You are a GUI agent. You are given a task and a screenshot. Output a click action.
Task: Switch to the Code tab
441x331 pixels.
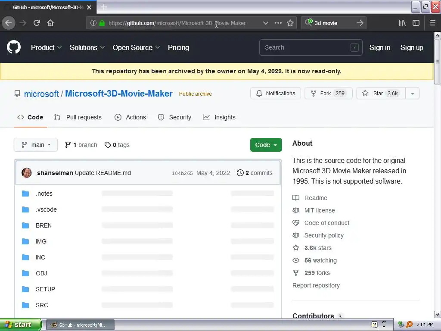coord(30,117)
